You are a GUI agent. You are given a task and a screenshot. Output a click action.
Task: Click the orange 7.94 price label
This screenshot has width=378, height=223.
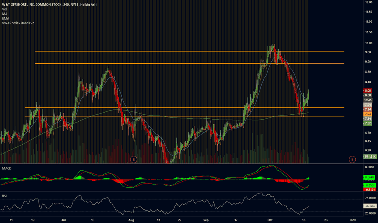pos(367,114)
